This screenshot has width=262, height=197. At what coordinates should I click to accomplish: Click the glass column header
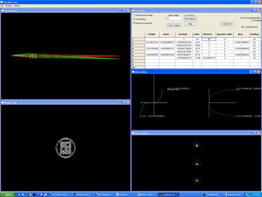pyautogui.click(x=241, y=35)
